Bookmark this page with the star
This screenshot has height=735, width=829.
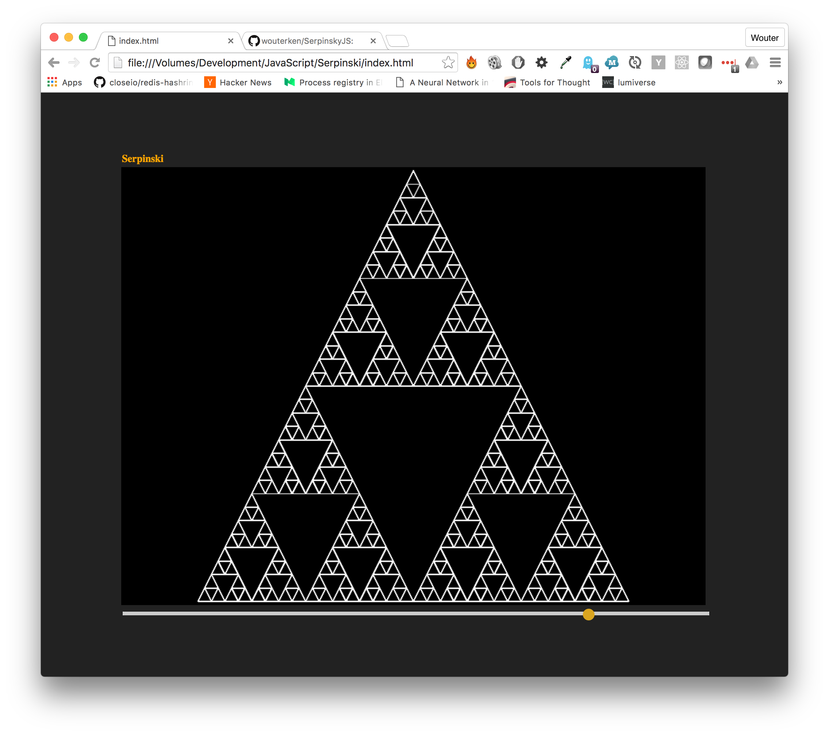click(448, 62)
